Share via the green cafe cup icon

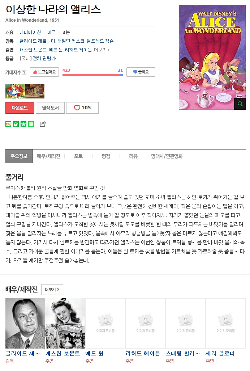[16, 124]
